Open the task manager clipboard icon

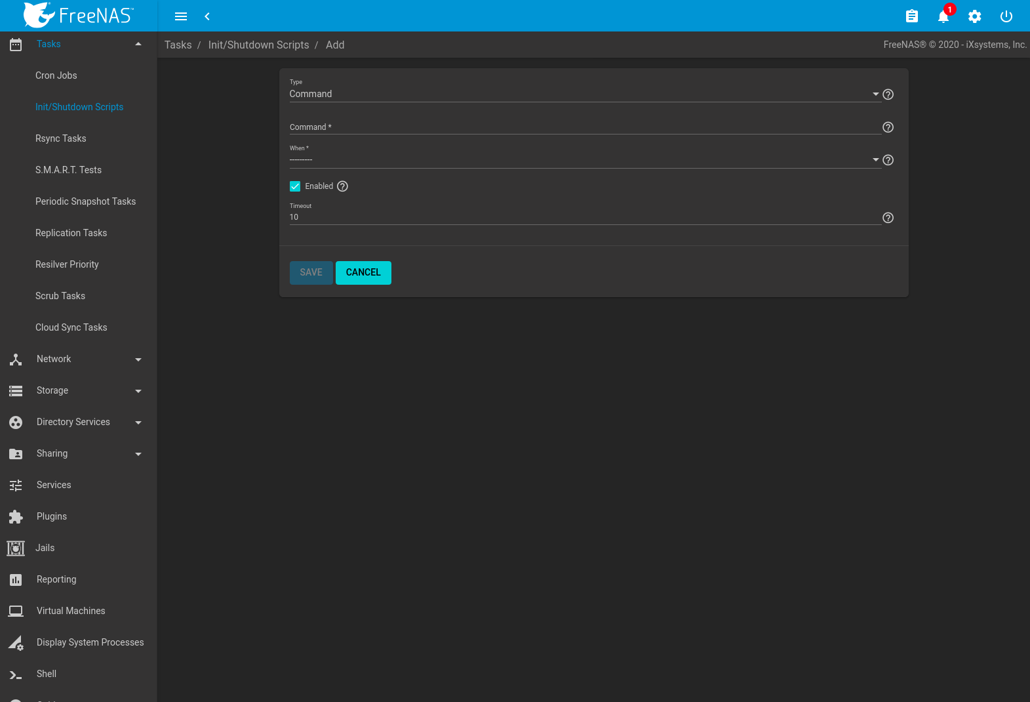coord(911,16)
